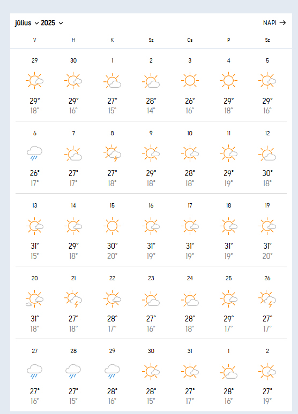Click the 31° temperature on day 13
Screen dimensions: 298x414
tap(35, 246)
